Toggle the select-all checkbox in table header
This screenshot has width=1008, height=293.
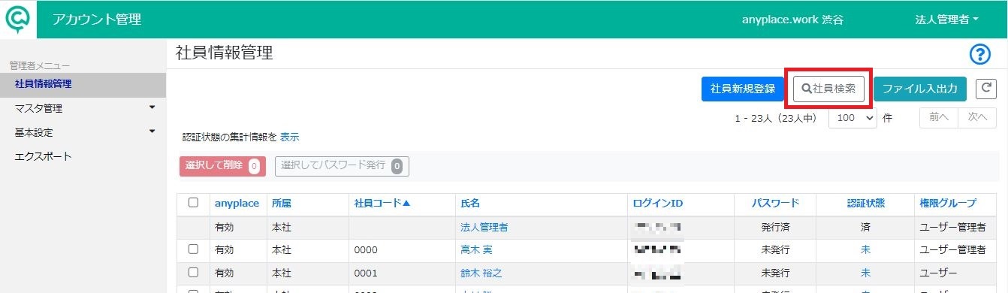tap(193, 203)
